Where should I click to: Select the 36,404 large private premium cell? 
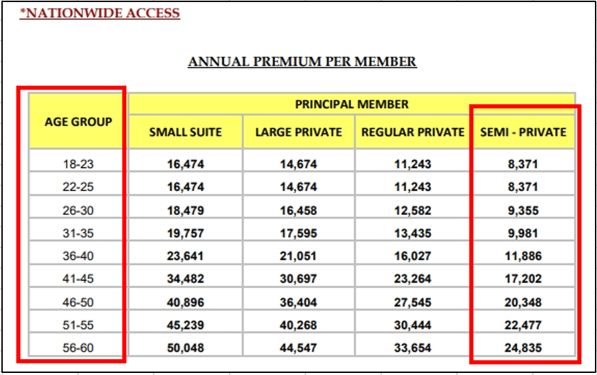[x=298, y=302]
